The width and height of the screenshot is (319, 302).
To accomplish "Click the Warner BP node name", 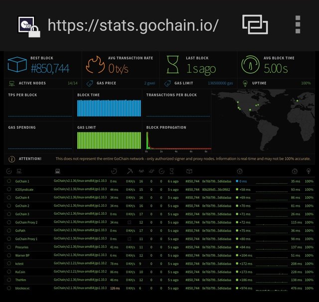I will 22,256.
